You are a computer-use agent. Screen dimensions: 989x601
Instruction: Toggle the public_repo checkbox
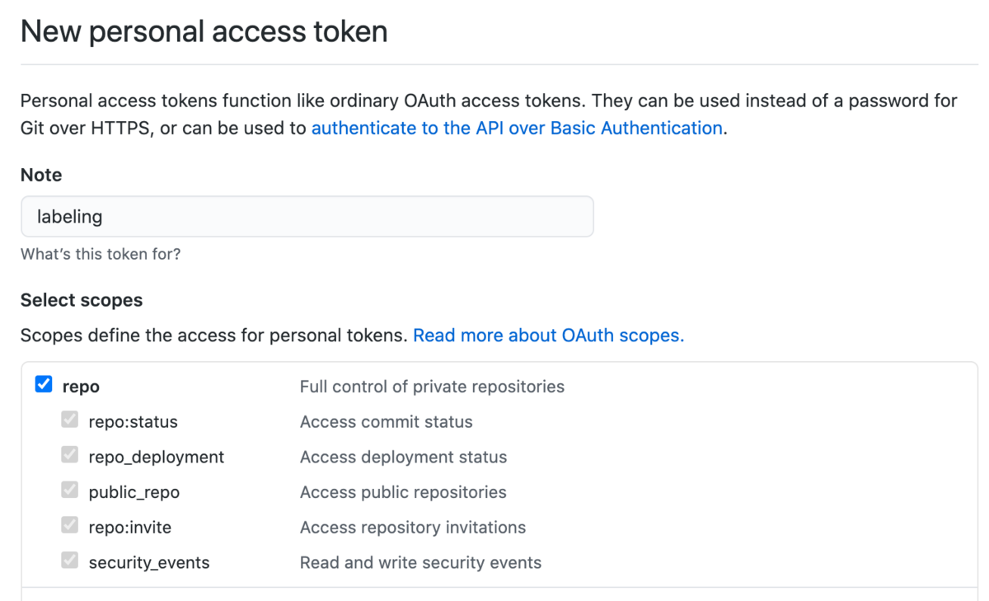pos(70,491)
